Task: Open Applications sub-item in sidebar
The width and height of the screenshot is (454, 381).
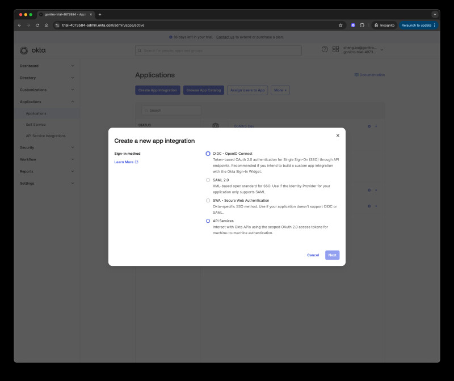Action: click(x=36, y=113)
